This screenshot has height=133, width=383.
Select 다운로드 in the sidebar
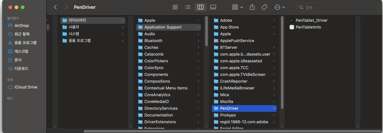[x=22, y=68]
